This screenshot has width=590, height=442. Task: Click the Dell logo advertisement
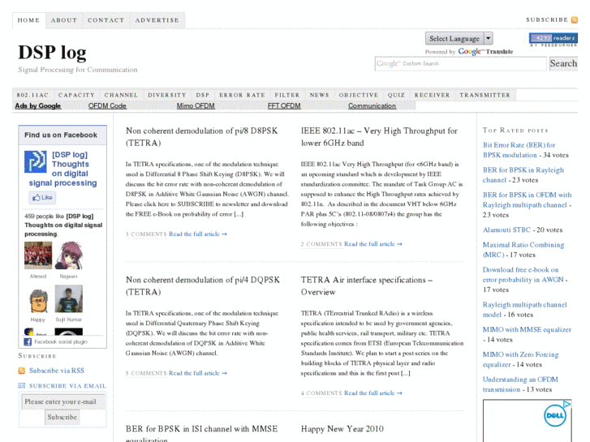coord(554,416)
